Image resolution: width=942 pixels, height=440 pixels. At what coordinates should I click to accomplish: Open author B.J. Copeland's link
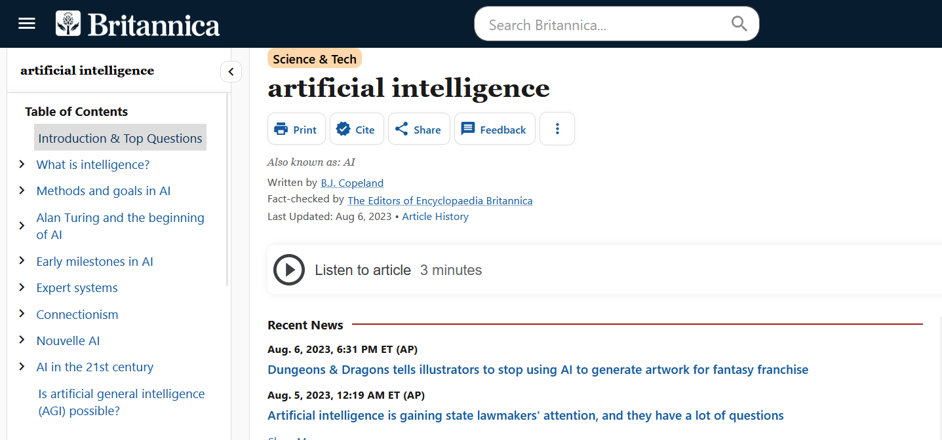pyautogui.click(x=352, y=183)
